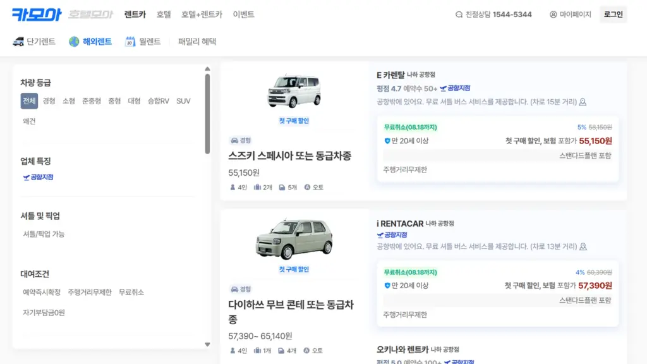
Task: Click the auto transmission icon on 다이하쓰 무브 콘테 card
Action: tap(306, 351)
